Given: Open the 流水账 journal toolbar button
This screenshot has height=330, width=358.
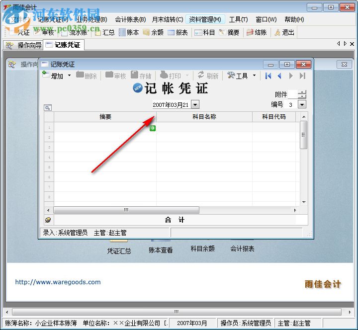Looking at the screenshot, I should click(x=74, y=33).
